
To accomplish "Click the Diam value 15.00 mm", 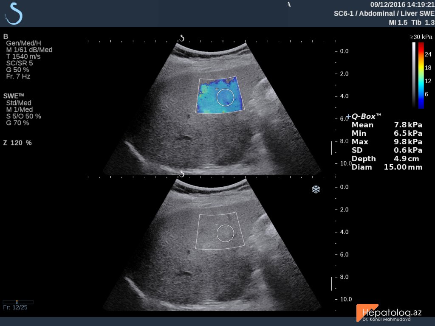I will click(403, 167).
